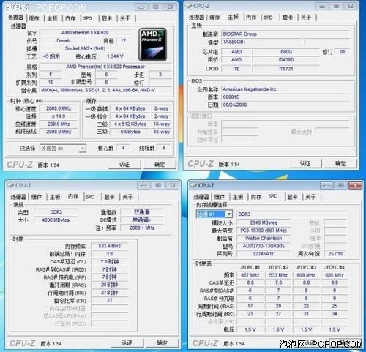Open 显卡 tab in processor window
This screenshot has height=352, width=366.
click(x=107, y=18)
